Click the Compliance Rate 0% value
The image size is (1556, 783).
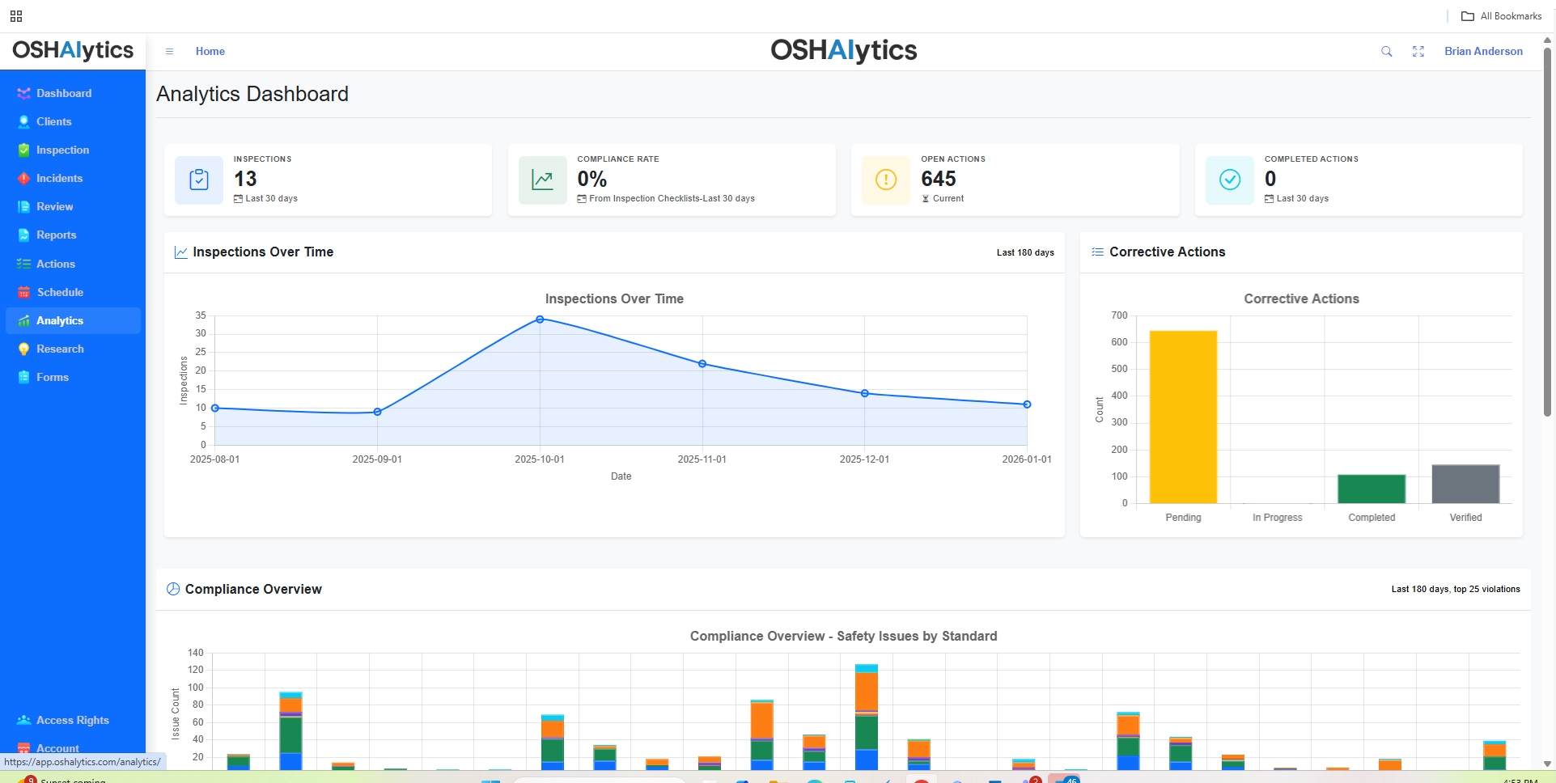(x=592, y=179)
